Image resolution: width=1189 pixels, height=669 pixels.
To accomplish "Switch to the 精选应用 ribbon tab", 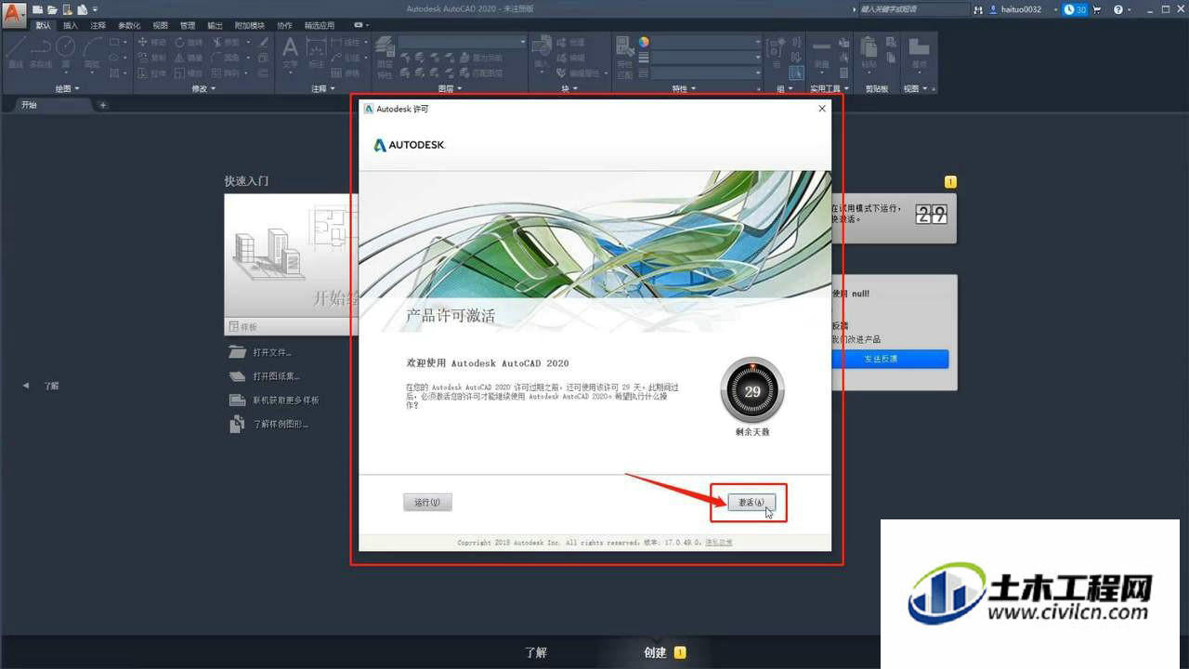I will click(x=320, y=26).
